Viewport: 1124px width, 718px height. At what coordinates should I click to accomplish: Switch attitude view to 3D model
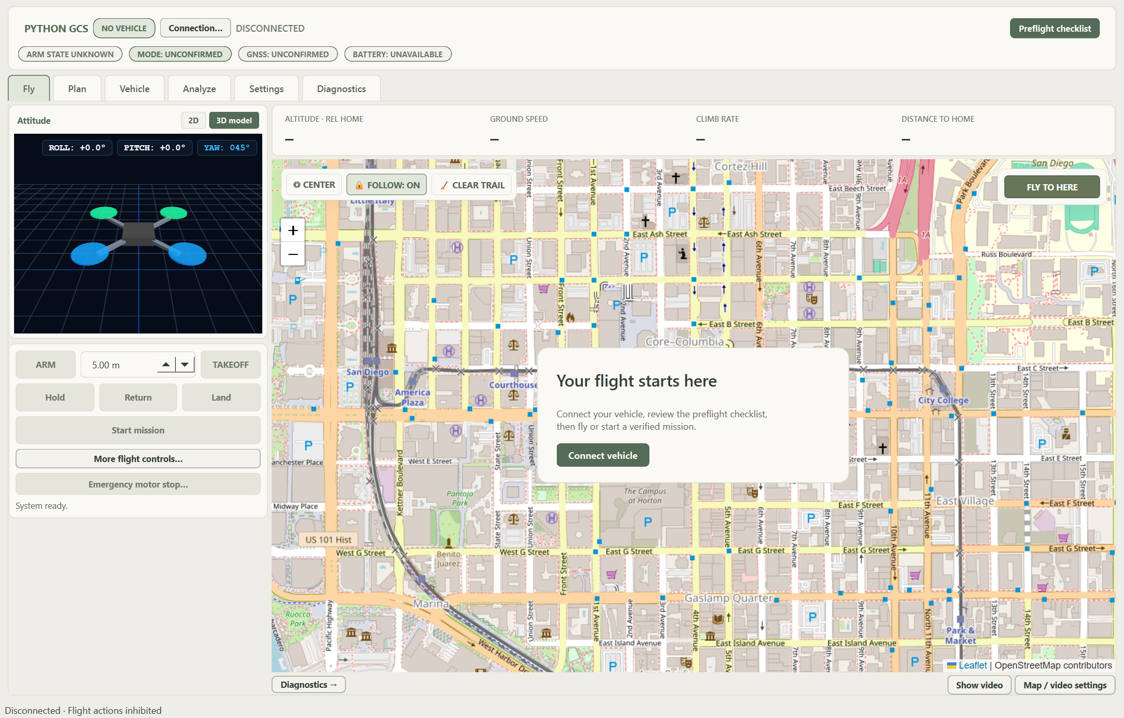coord(234,120)
